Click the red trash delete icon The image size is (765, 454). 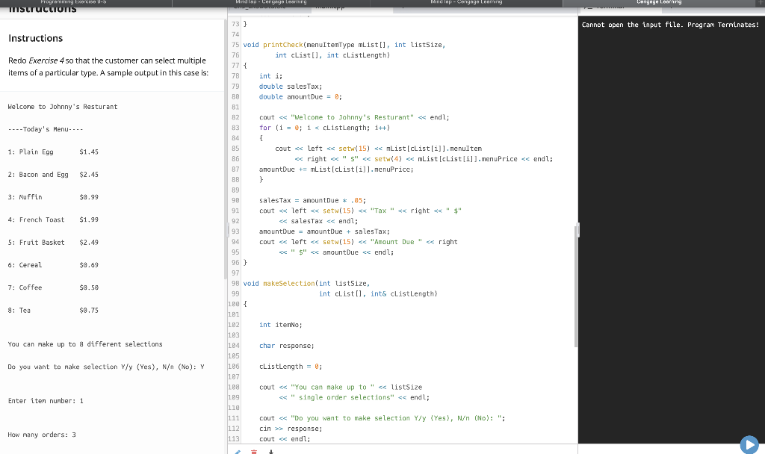254,451
